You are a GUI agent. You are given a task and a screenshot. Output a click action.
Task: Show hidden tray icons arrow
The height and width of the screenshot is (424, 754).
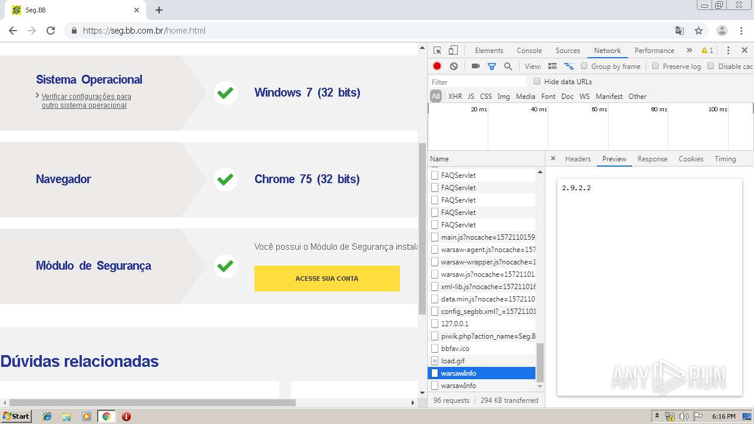(x=657, y=416)
